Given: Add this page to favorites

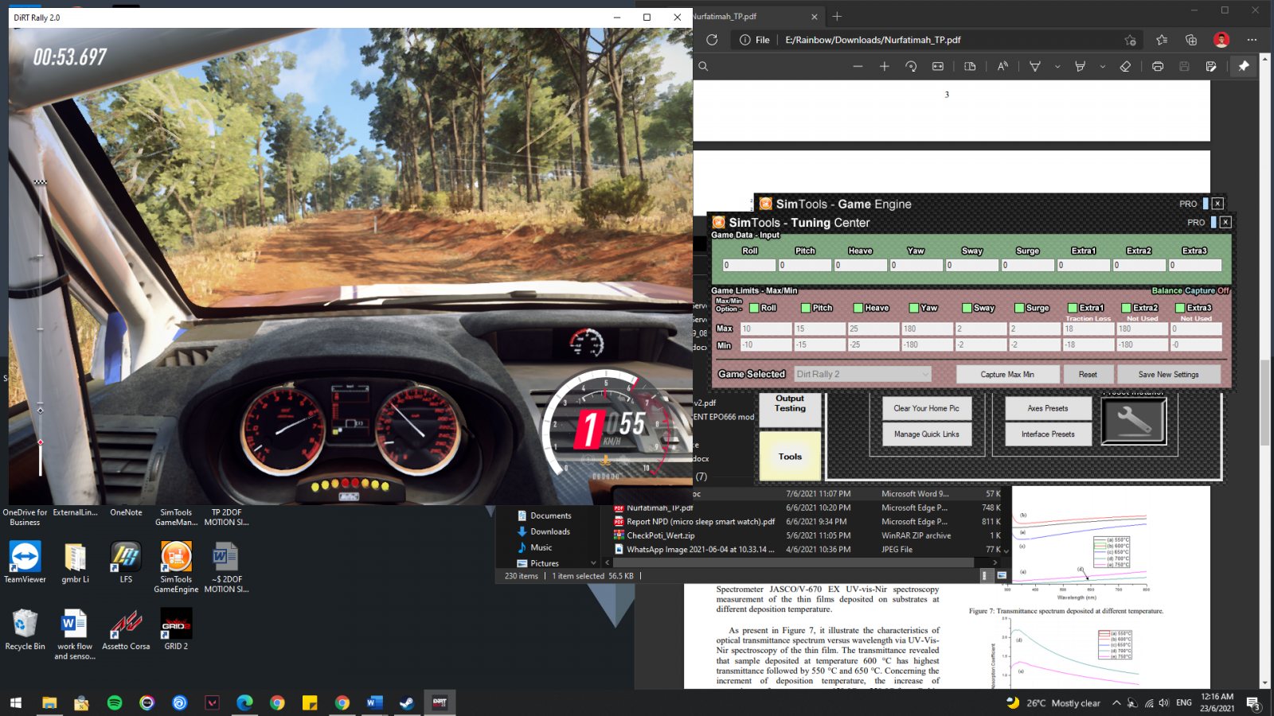Looking at the screenshot, I should pyautogui.click(x=1131, y=40).
